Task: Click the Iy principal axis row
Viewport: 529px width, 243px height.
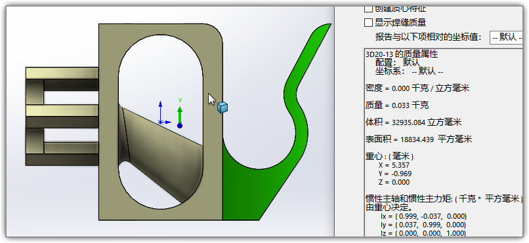Action: coord(423,225)
